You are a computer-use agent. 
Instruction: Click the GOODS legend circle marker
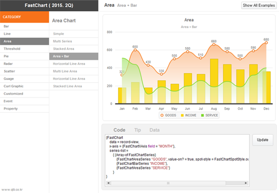[162, 115]
